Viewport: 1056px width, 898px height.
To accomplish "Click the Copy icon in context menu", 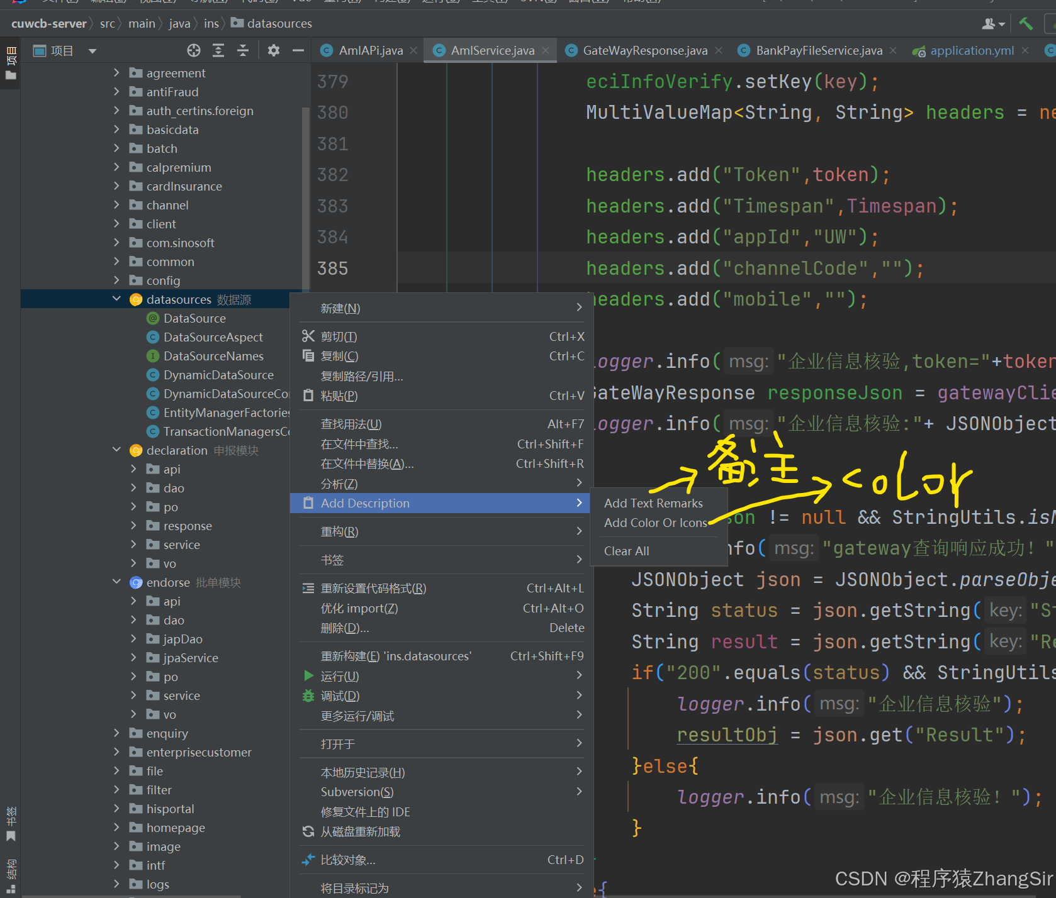I will [x=308, y=356].
